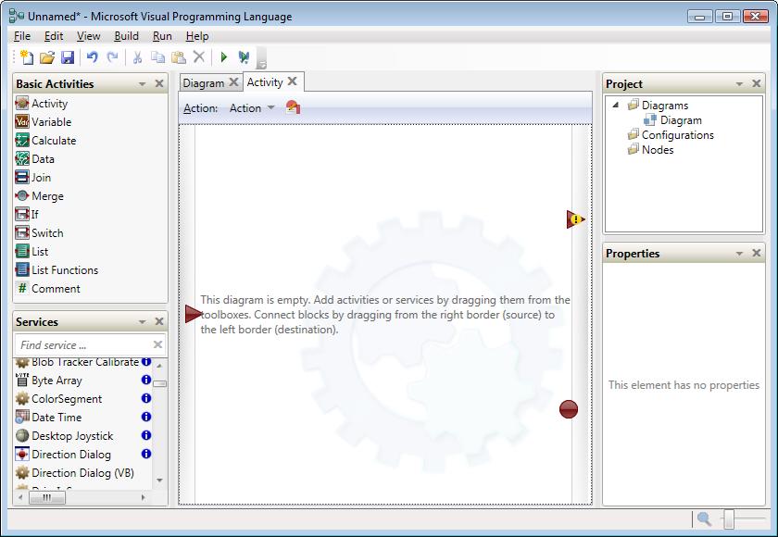Open Properties panel options arrow

click(739, 254)
